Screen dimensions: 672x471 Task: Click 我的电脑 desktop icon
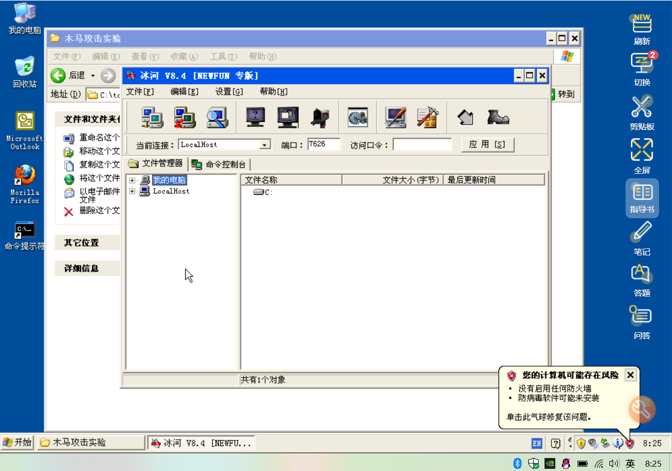point(25,19)
